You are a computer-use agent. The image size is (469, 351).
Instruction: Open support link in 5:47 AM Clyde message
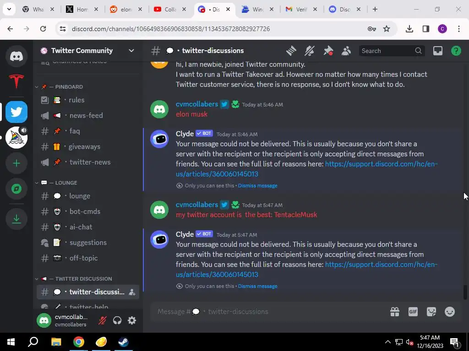pyautogui.click(x=306, y=270)
